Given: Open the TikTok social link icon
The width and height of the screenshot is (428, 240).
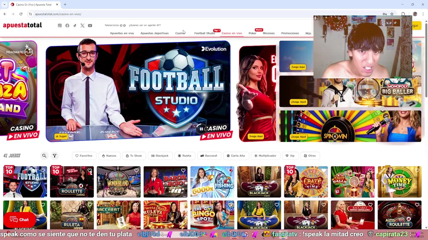Looking at the screenshot, I should pyautogui.click(x=75, y=26).
